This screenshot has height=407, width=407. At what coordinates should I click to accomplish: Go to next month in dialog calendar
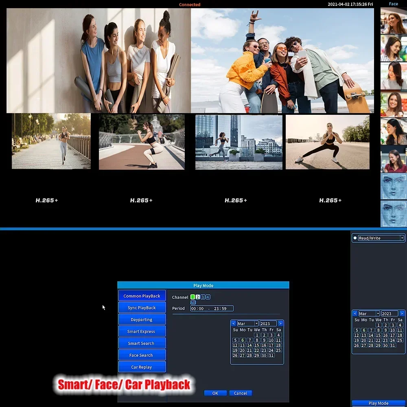pyautogui.click(x=280, y=324)
